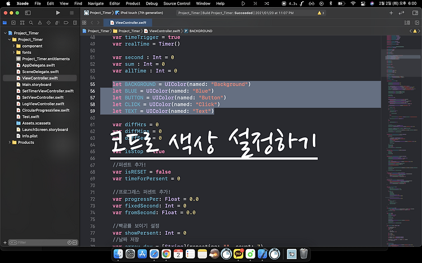The image size is (422, 263).
Task: Open the Project navigator folder icon
Action: pyautogui.click(x=5, y=23)
